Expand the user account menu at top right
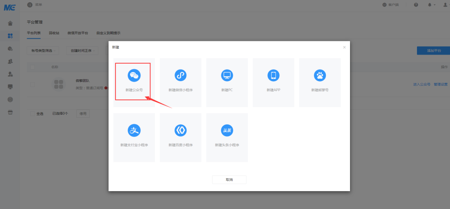This screenshot has height=209, width=450. [445, 5]
